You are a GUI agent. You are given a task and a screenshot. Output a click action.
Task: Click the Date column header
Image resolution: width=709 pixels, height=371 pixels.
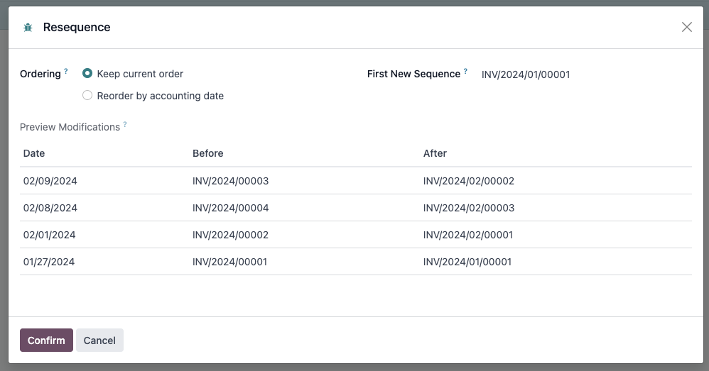click(x=34, y=153)
